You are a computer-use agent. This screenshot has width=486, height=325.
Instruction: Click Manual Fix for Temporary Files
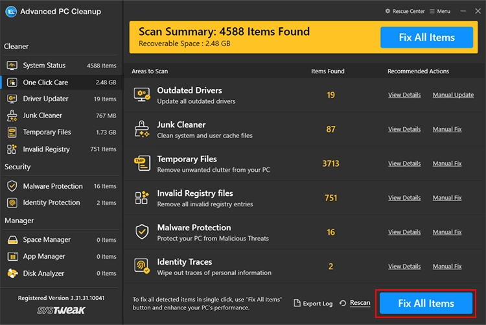coord(447,163)
